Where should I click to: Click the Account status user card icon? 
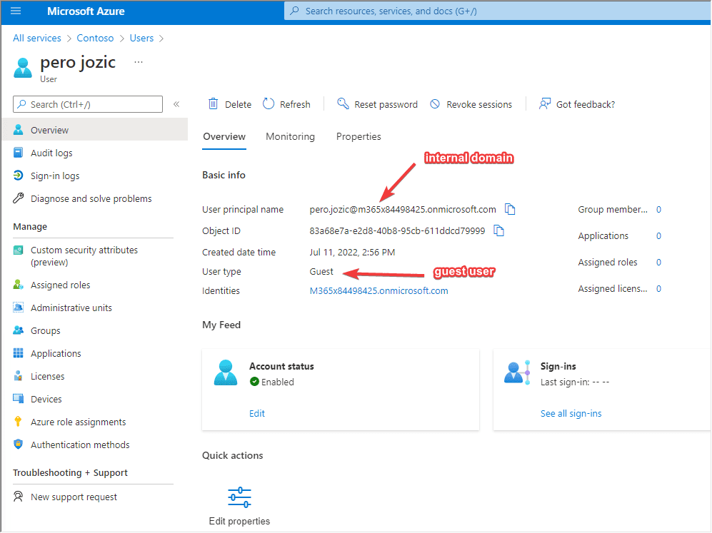[226, 372]
